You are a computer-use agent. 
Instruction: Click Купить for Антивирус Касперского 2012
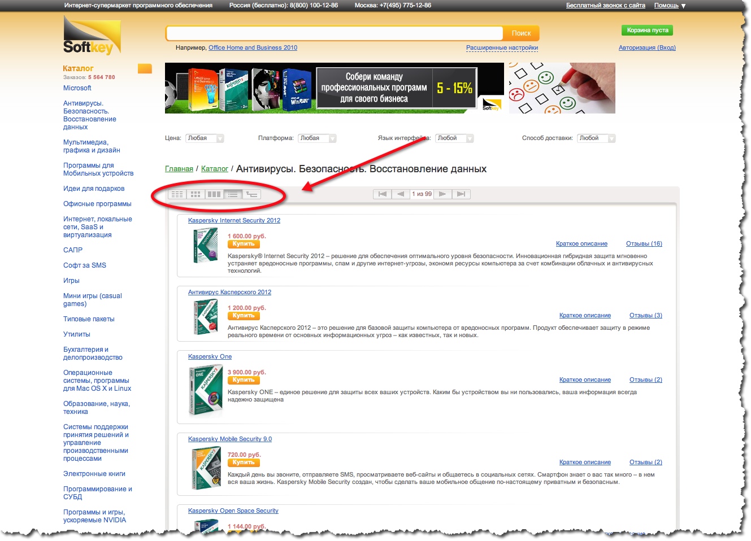pos(244,316)
